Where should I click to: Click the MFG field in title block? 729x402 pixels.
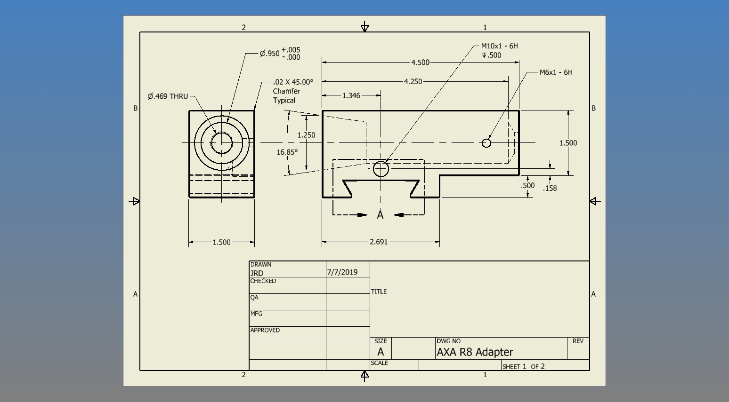click(287, 318)
